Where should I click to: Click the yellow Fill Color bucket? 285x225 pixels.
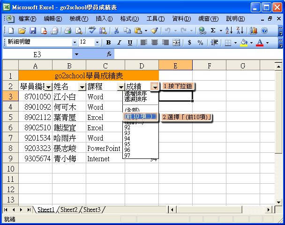243,42
